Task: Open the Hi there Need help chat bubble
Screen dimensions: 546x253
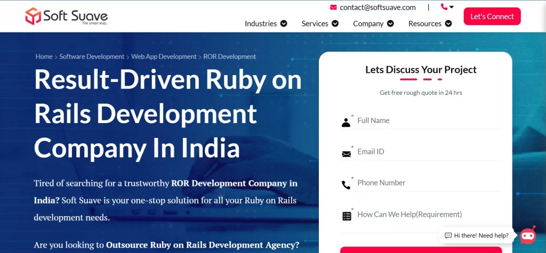Action: 477,235
